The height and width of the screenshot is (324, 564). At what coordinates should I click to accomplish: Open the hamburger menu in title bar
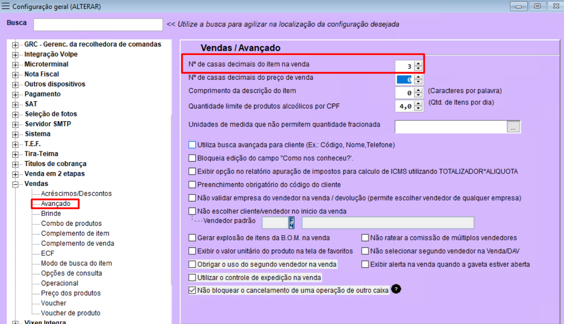pos(6,6)
